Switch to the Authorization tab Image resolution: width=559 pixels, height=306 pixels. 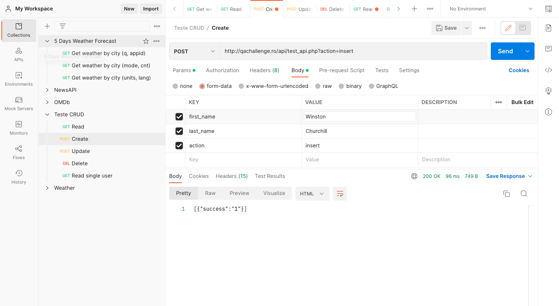pyautogui.click(x=222, y=70)
